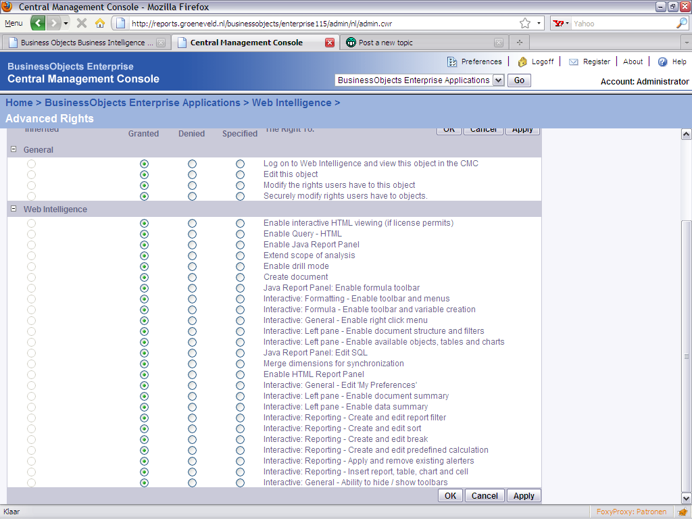Open the bookmark star dropdown arrow
Viewport: 692px width, 519px height.
(x=539, y=24)
